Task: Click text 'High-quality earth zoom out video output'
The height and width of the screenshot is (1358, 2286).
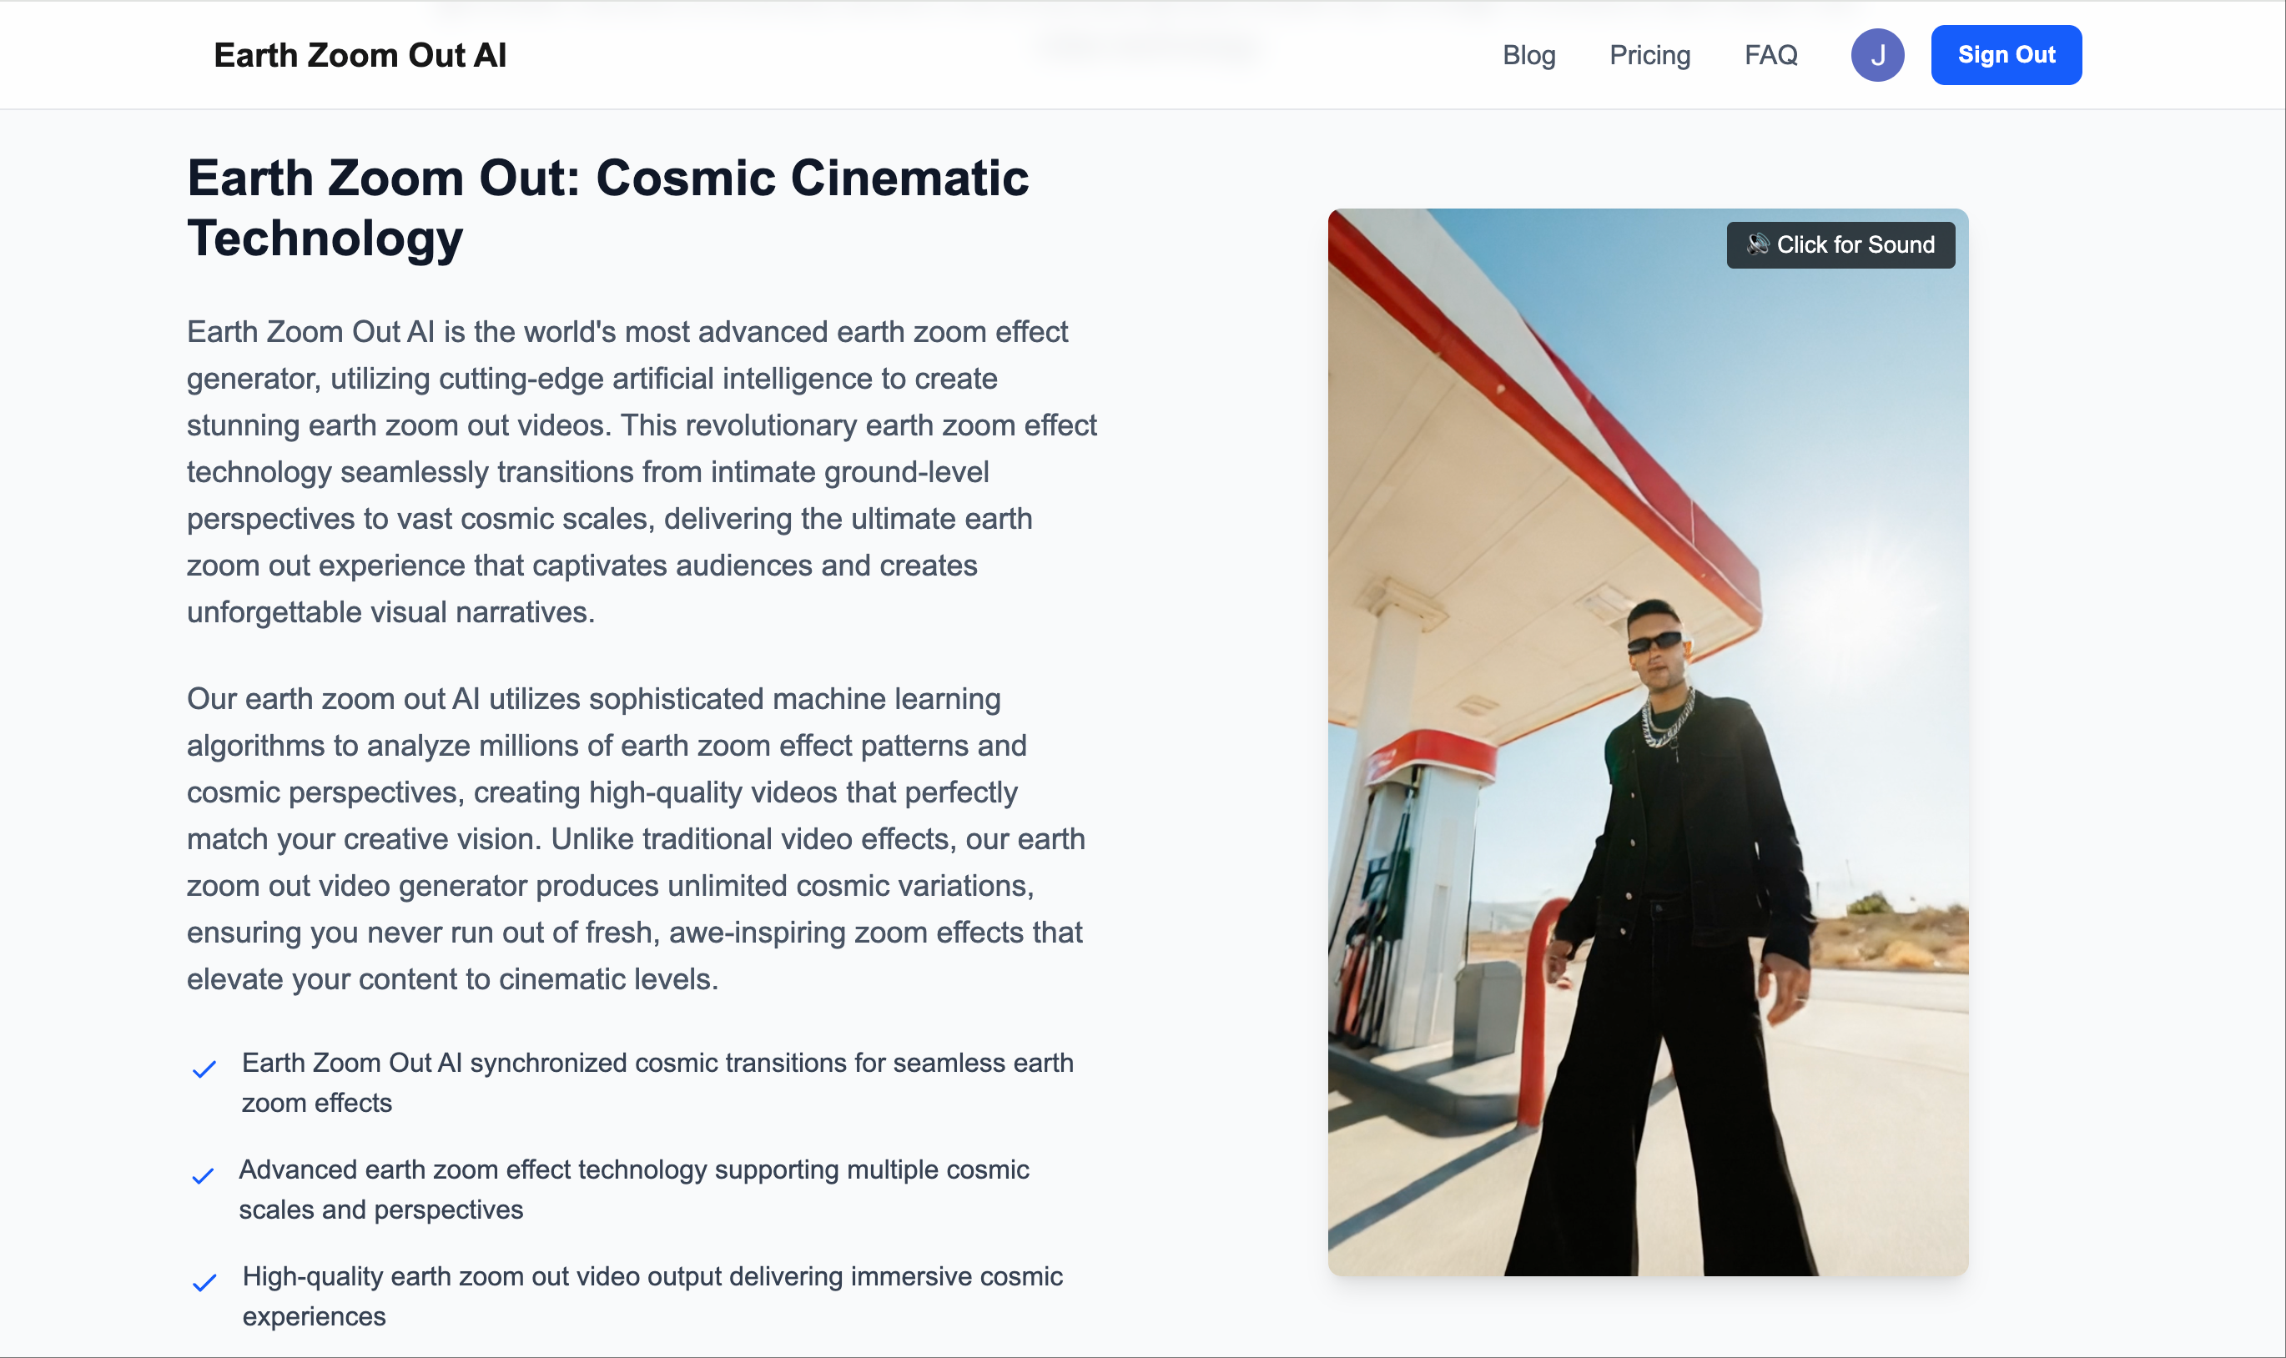Action: click(652, 1295)
